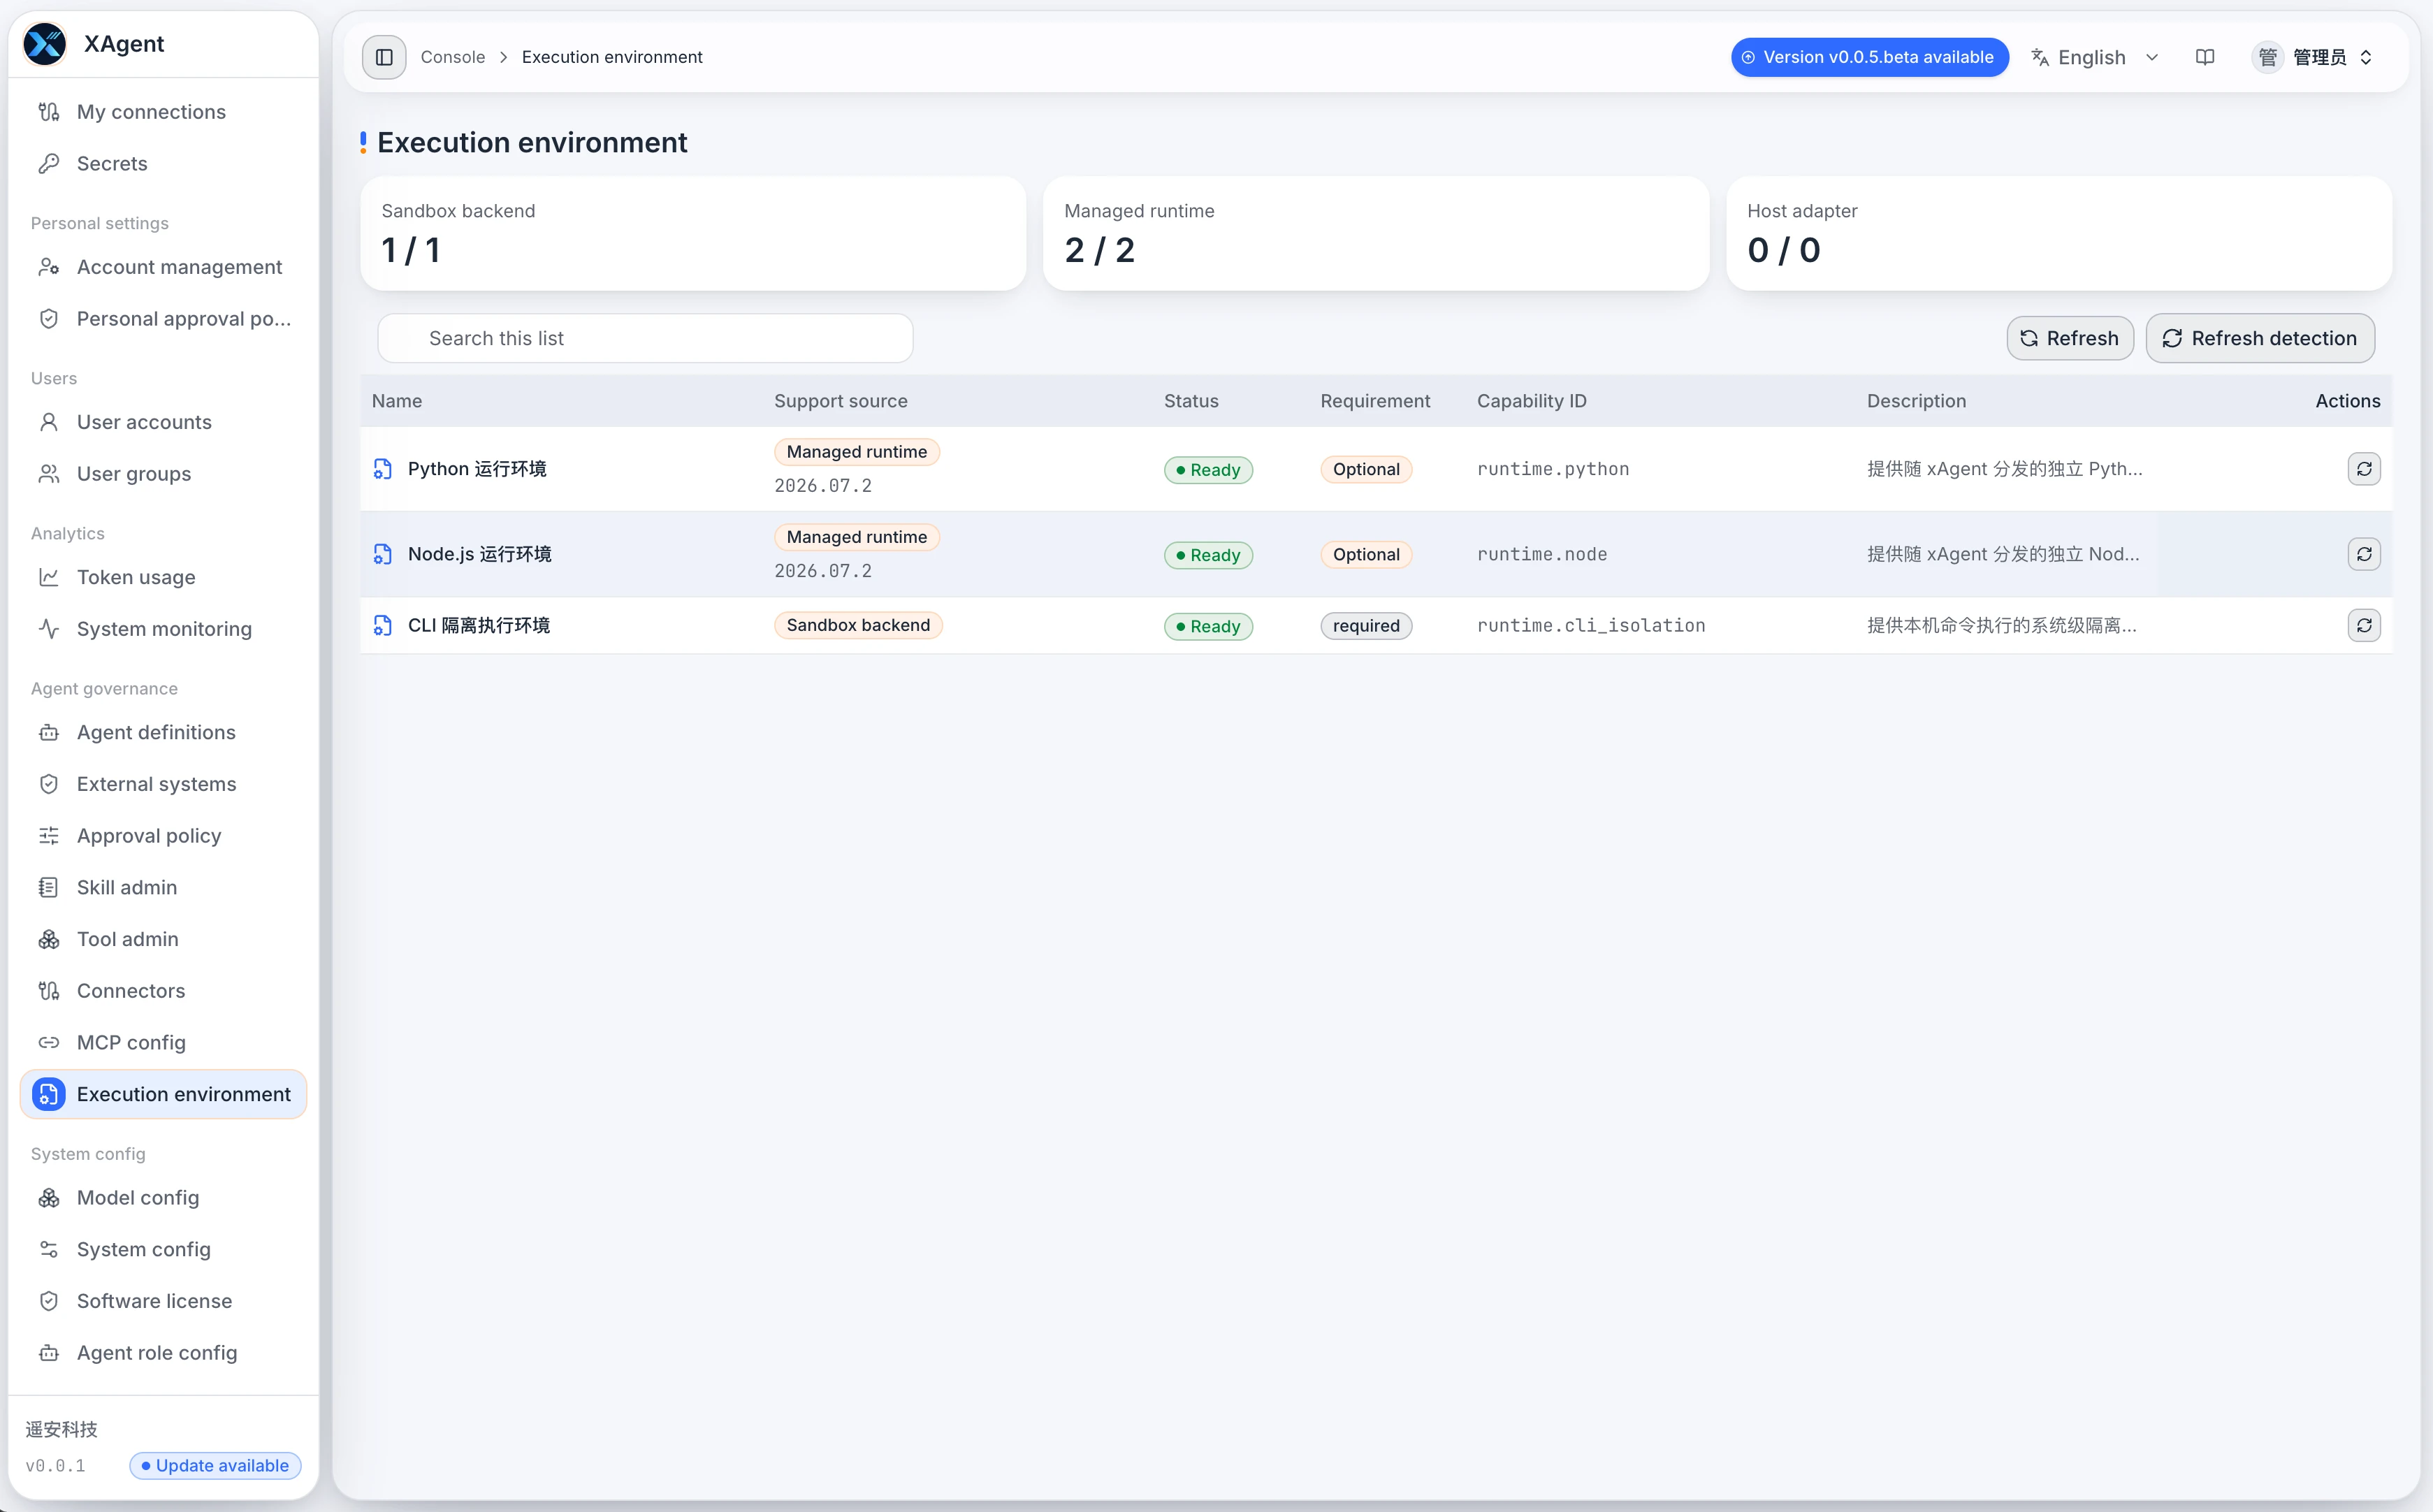This screenshot has height=1512, width=2433.
Task: Click the Managed runtime summary card
Action: tap(1376, 234)
